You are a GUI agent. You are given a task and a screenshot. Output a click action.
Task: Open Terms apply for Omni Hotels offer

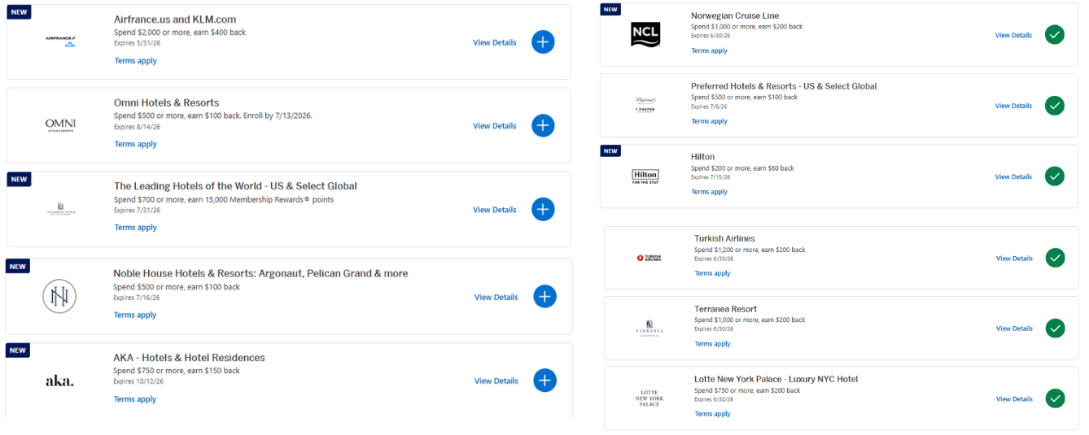[x=135, y=144]
